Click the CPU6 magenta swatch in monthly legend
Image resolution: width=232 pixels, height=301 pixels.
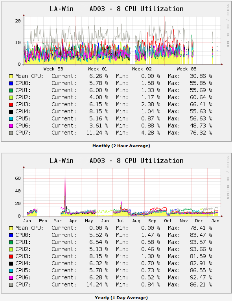[x=11, y=126]
